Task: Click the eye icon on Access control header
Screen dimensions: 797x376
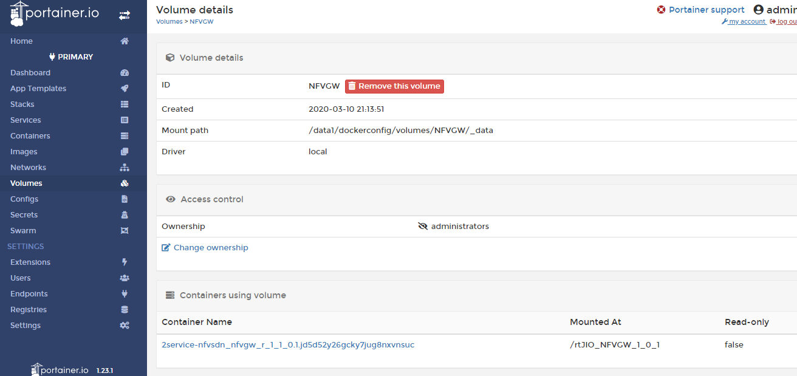Action: click(x=171, y=199)
